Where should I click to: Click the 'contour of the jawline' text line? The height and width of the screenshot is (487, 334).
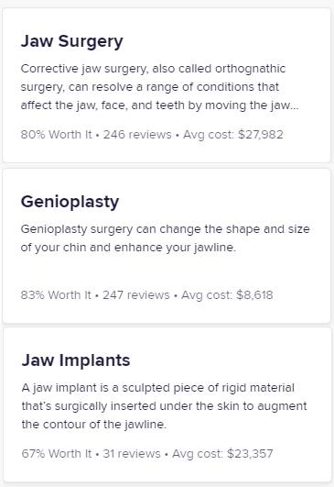tap(94, 425)
